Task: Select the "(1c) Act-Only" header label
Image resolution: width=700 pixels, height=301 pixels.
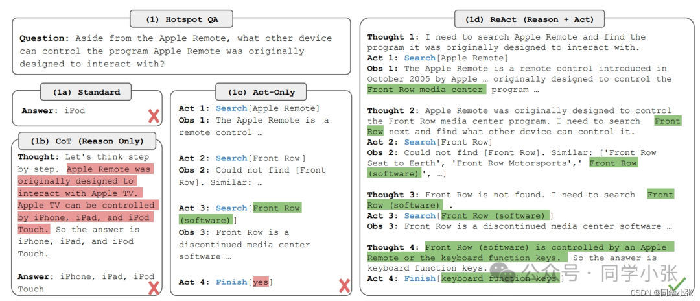Action: click(262, 92)
